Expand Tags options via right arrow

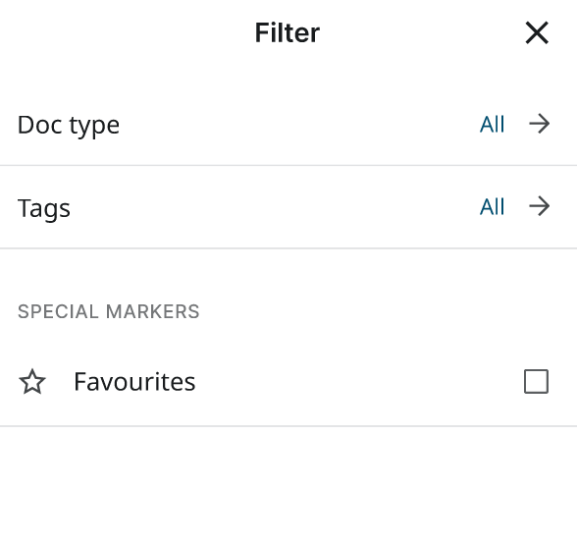(x=540, y=206)
